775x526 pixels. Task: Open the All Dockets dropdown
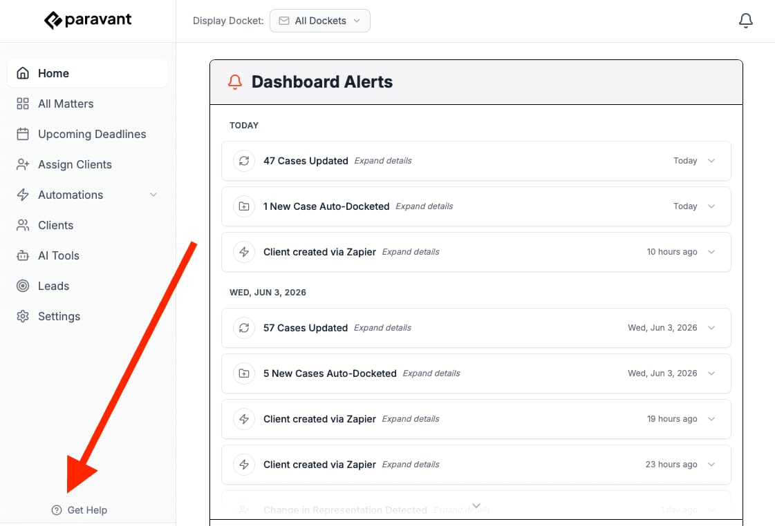click(x=320, y=21)
